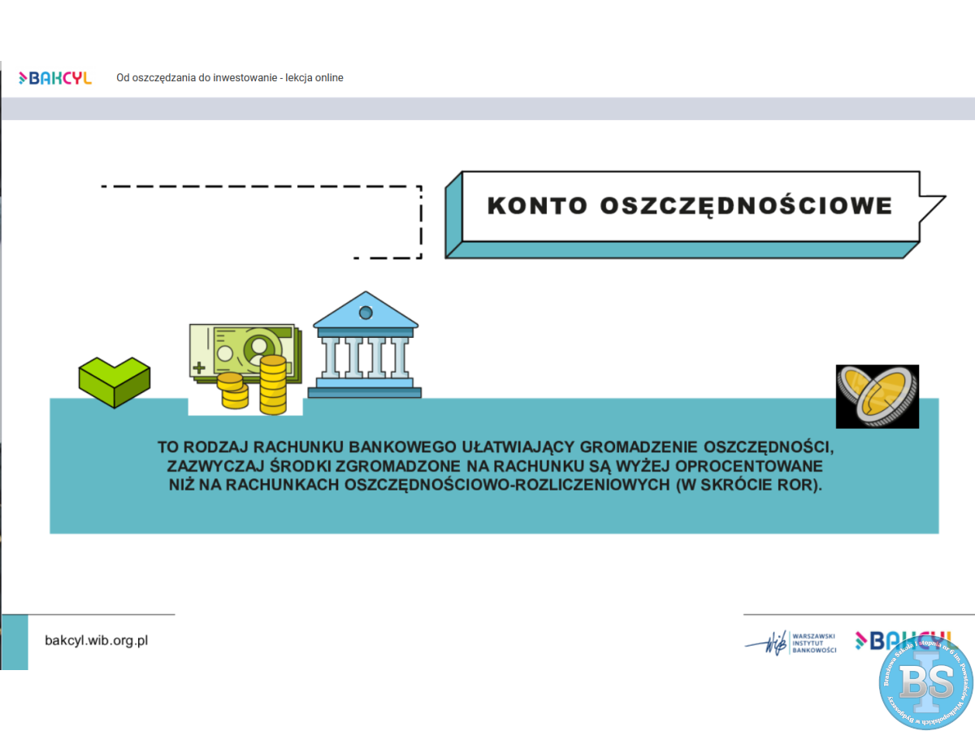Screen dimensions: 975x731
Task: Click the text line starting 'TO RODZAJ RACHUNKU BANKOWEGO'
Action: tap(495, 448)
